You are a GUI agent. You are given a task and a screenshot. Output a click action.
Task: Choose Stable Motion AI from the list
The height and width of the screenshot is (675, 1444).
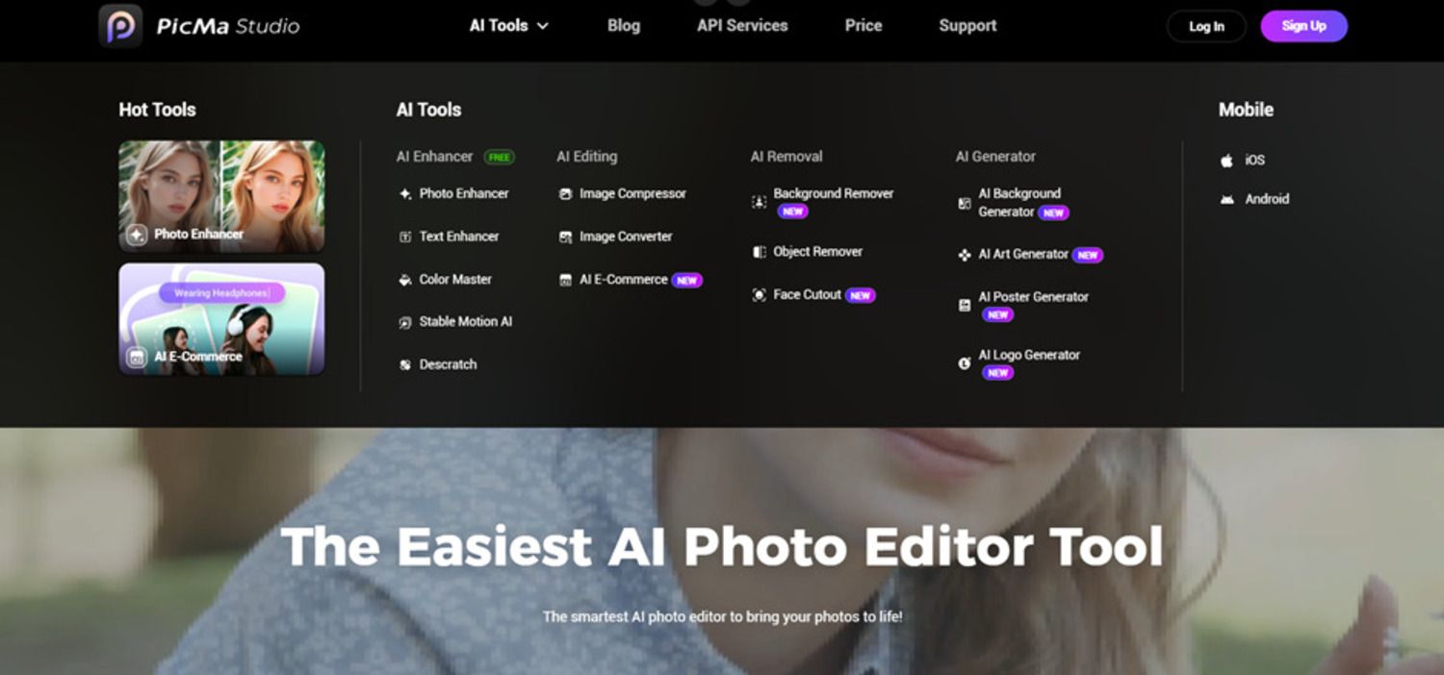point(465,322)
